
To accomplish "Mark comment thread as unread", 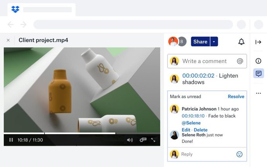I will click(x=185, y=97).
